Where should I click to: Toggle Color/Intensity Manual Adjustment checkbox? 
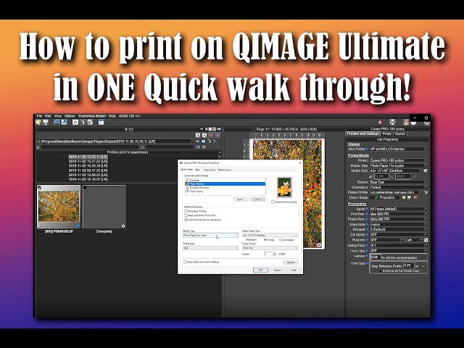[186, 220]
